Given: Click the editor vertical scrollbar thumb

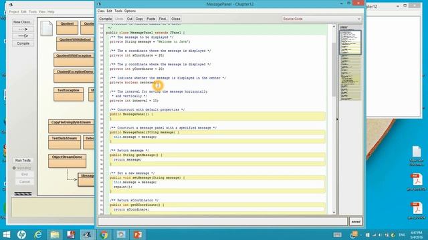Looking at the screenshot, I should tap(334, 69).
